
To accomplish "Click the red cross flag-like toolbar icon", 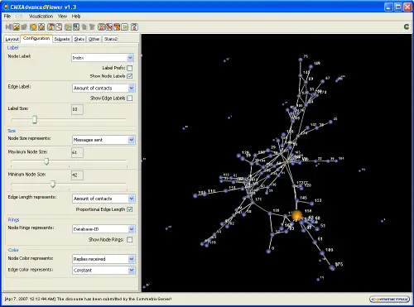I will coord(101,26).
